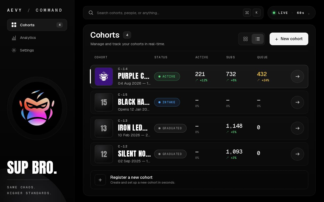The image size is (324, 202).
Task: Expand the LIVE 60s refresh dropdown
Action: pyautogui.click(x=291, y=13)
